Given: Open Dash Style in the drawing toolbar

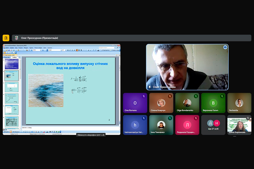Looking at the screenshot, I should [x=52, y=132].
